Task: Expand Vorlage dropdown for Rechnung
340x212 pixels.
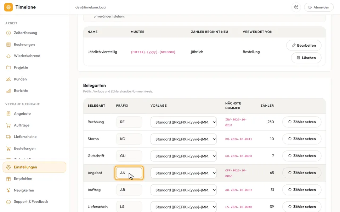Action: coord(183,122)
